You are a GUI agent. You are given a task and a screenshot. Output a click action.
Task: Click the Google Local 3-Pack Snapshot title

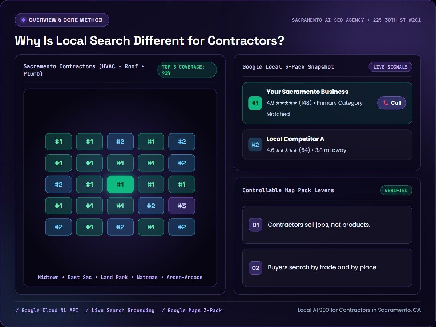(288, 67)
